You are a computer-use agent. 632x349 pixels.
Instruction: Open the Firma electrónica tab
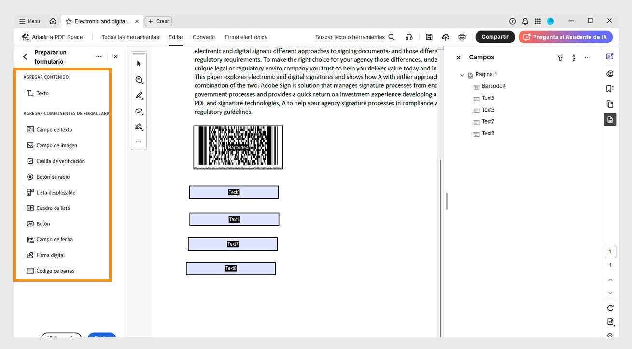(246, 37)
